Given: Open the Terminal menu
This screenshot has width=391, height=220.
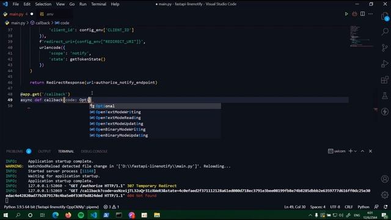Looking at the screenshot, I should pyautogui.click(x=98, y=4).
